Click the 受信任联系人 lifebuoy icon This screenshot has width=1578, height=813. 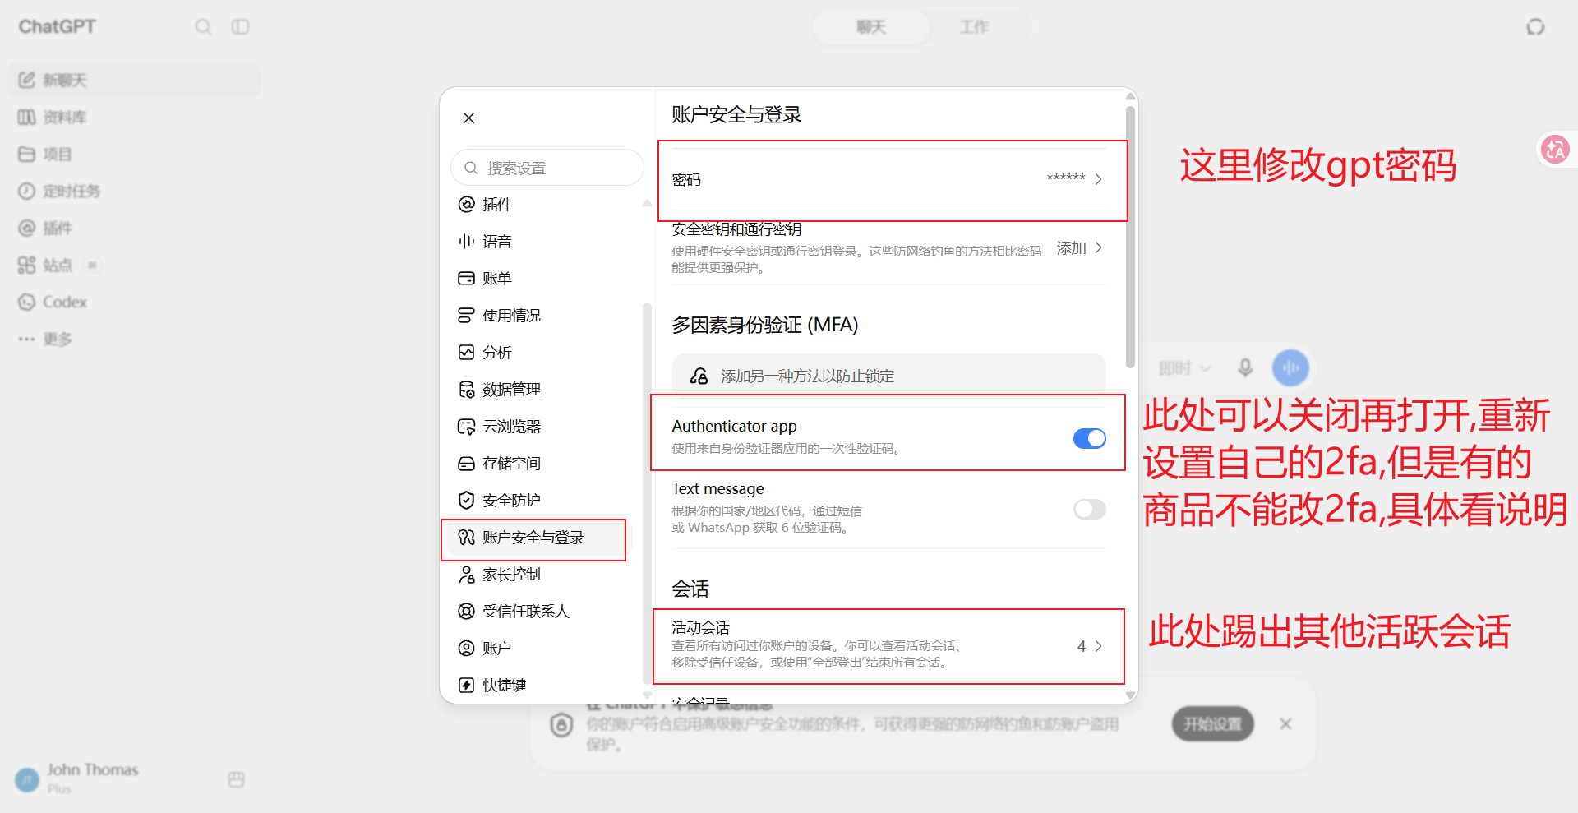point(466,612)
